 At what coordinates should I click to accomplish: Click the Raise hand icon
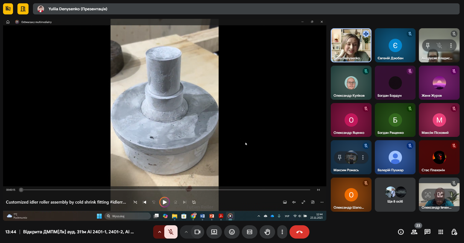click(x=267, y=232)
